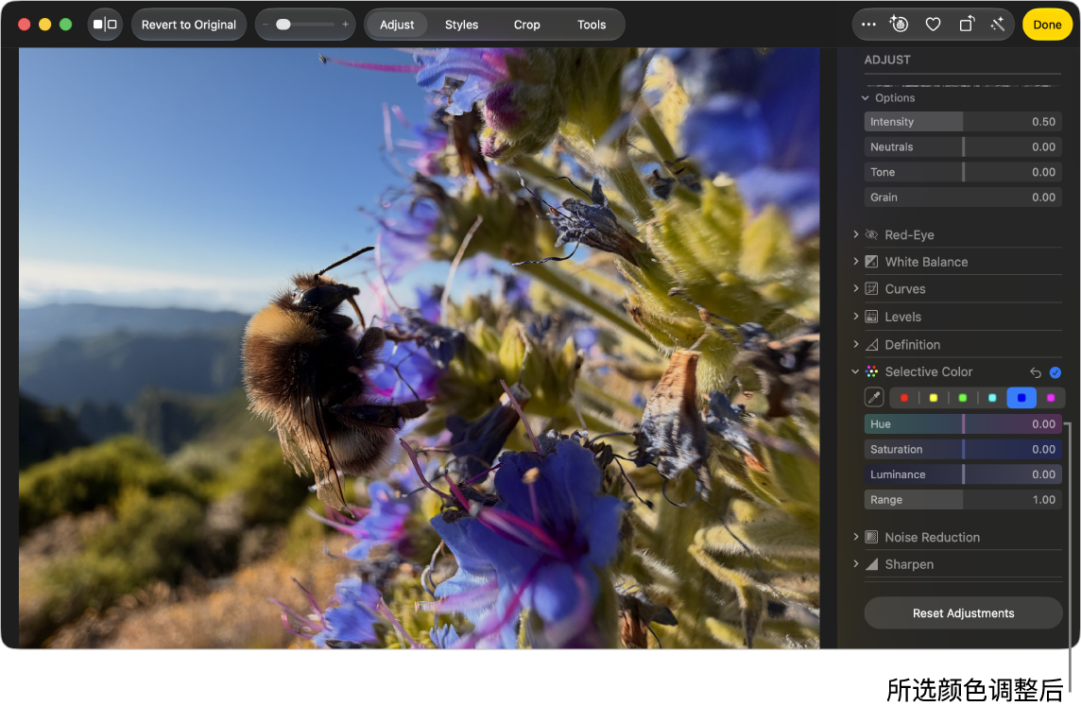Select the red color swatch
1081x706 pixels.
tap(903, 398)
